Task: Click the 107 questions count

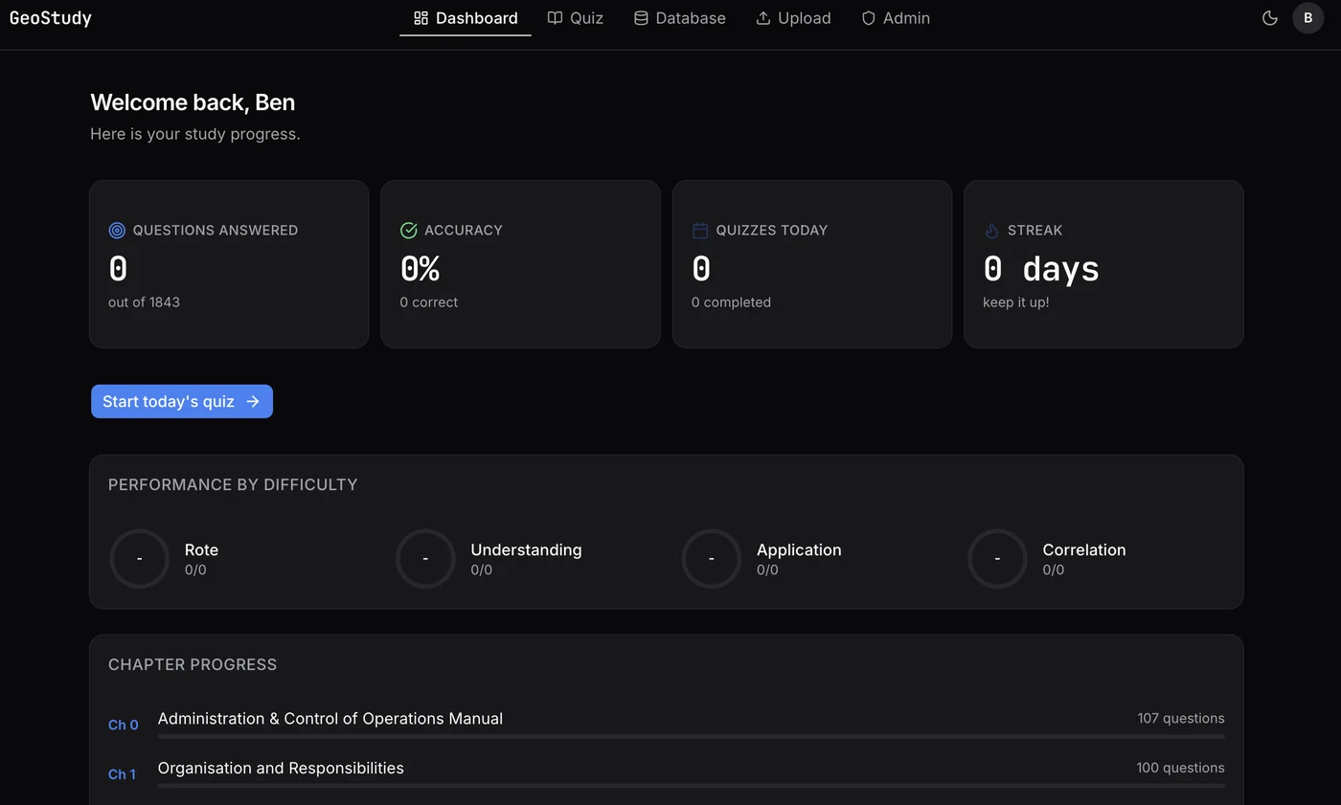Action: (1180, 719)
